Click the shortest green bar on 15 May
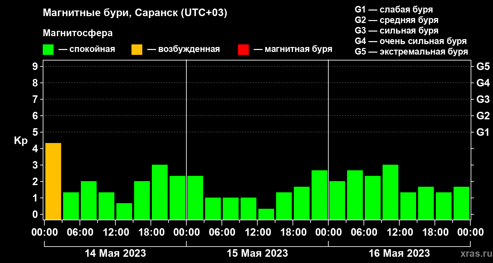The image size is (493, 263). tap(266, 214)
